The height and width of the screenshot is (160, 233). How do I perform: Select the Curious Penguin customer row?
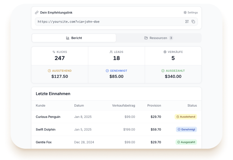[116, 117]
